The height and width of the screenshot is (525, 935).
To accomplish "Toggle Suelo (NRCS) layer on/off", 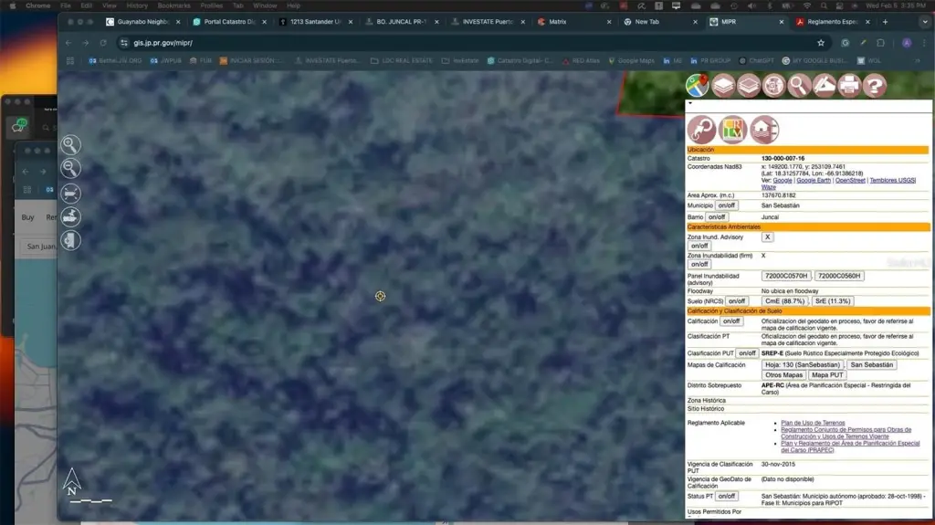I will pos(737,300).
